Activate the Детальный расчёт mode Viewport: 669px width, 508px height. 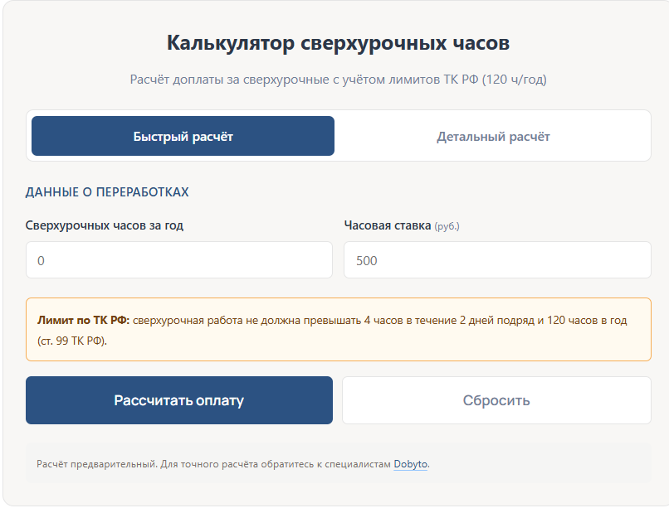[493, 135]
